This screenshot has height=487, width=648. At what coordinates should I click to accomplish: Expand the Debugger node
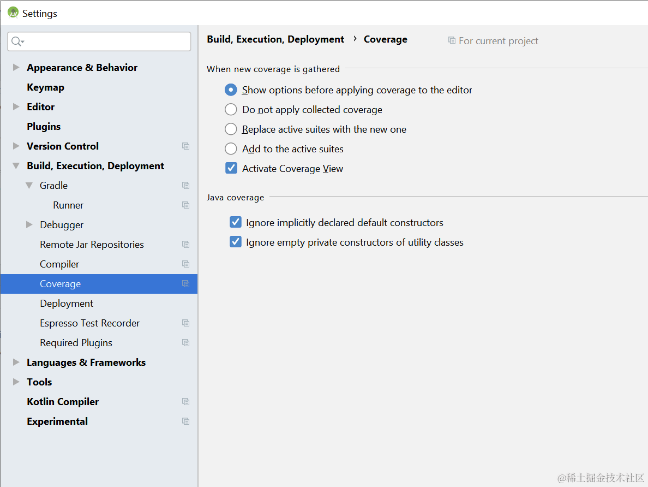[28, 224]
